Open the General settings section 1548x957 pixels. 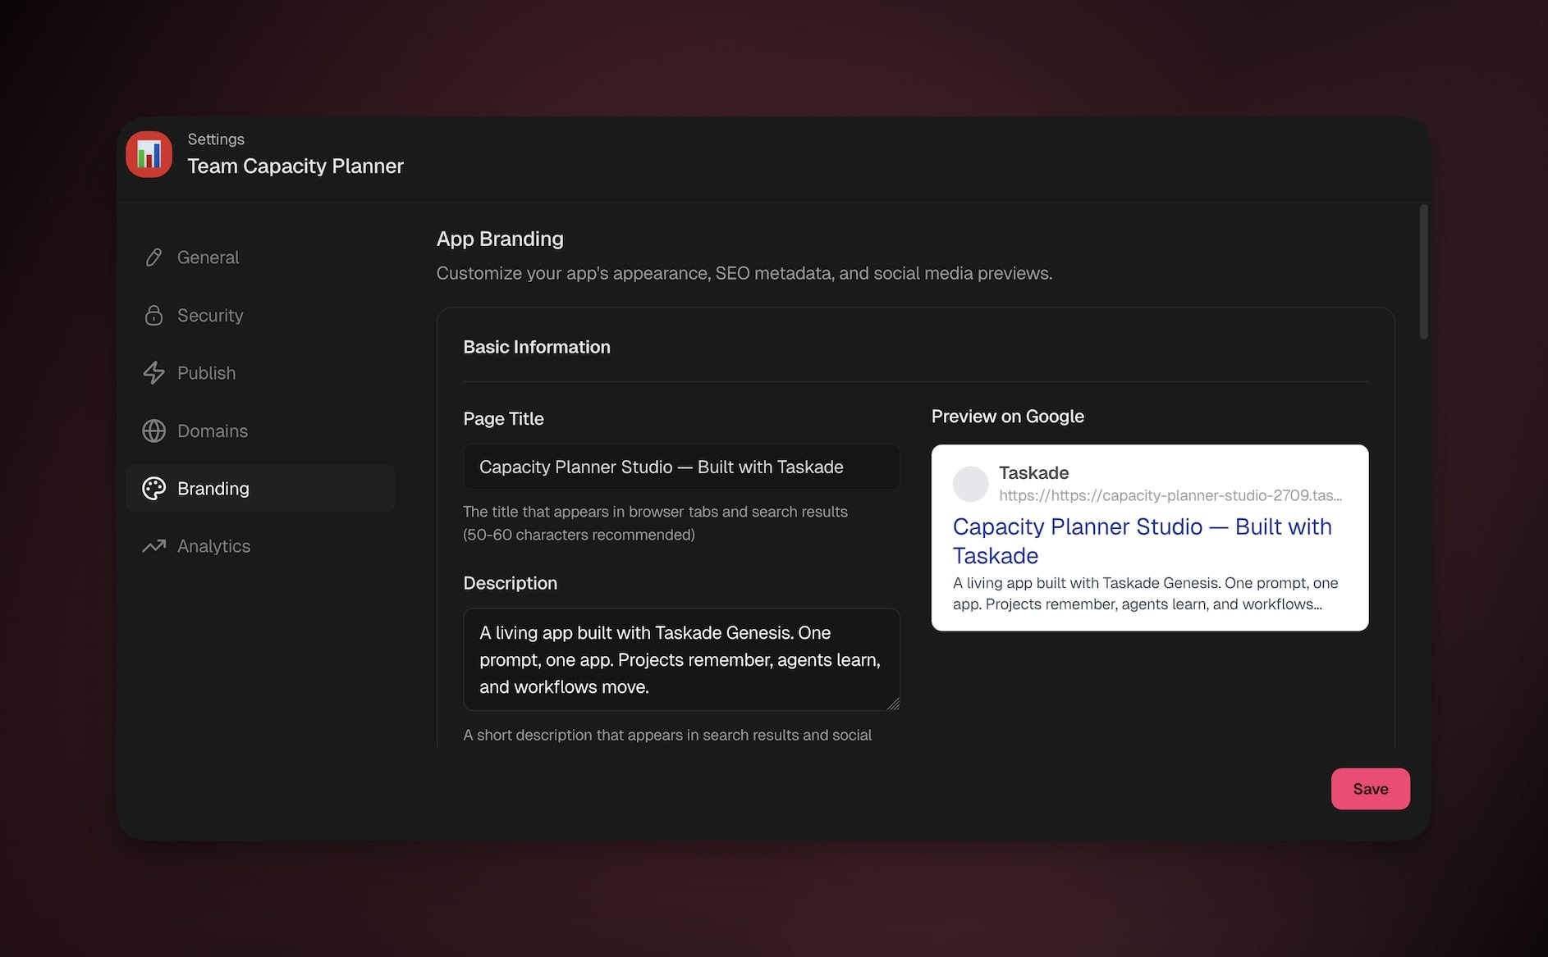pyautogui.click(x=208, y=257)
